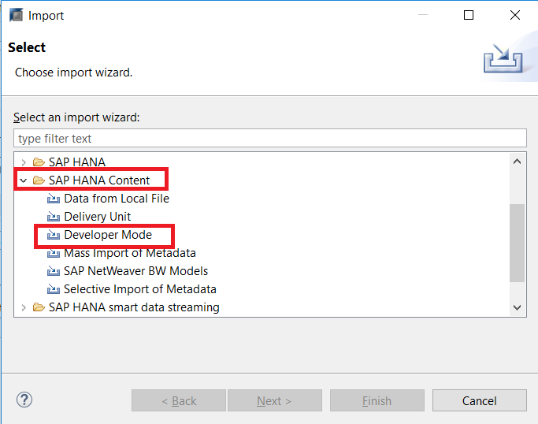
Task: Open the help question mark icon
Action: point(24,400)
